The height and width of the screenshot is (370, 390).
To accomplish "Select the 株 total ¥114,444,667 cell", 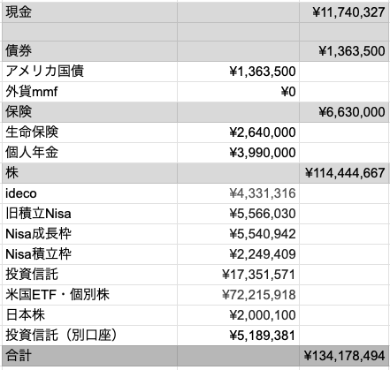I will (344, 173).
